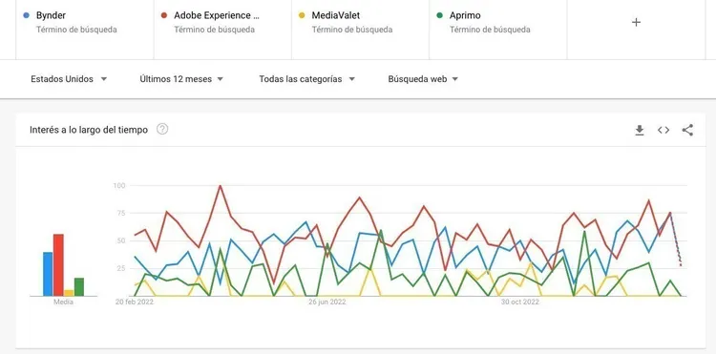Open the embed code icon
This screenshot has height=354, width=716.
point(663,130)
